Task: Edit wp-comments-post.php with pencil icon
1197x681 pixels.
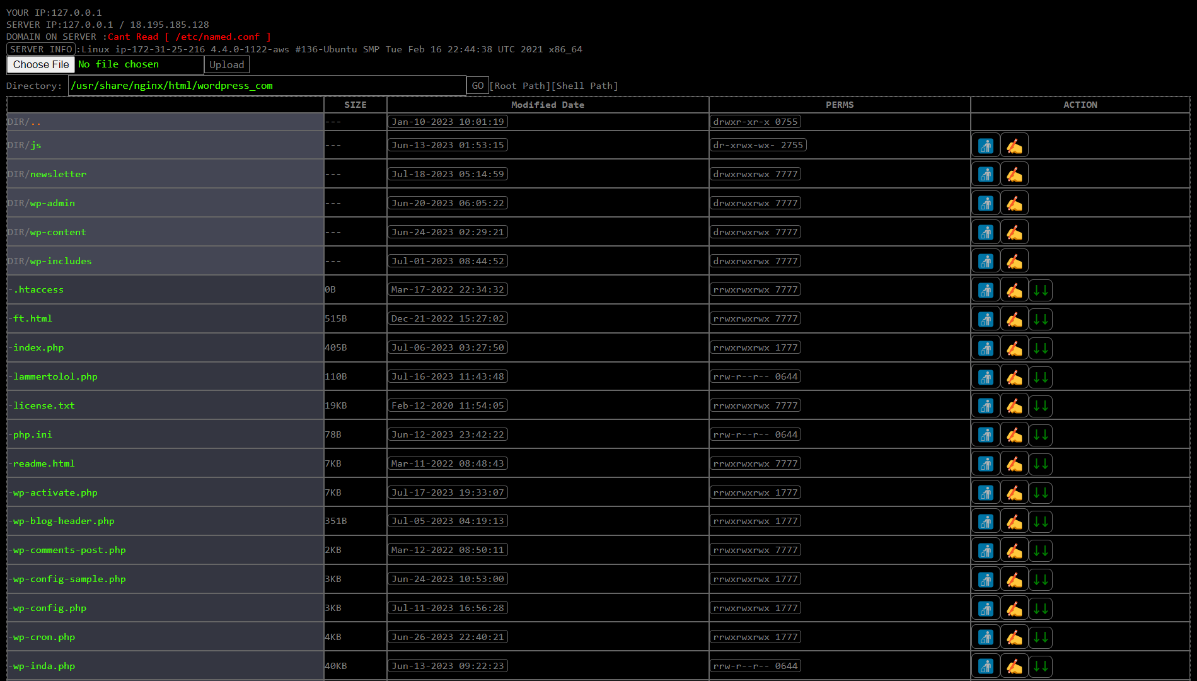Action: pos(1014,550)
